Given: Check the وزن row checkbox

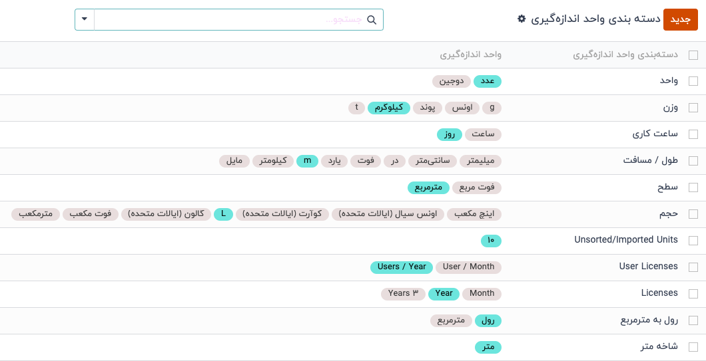Looking at the screenshot, I should 693,108.
